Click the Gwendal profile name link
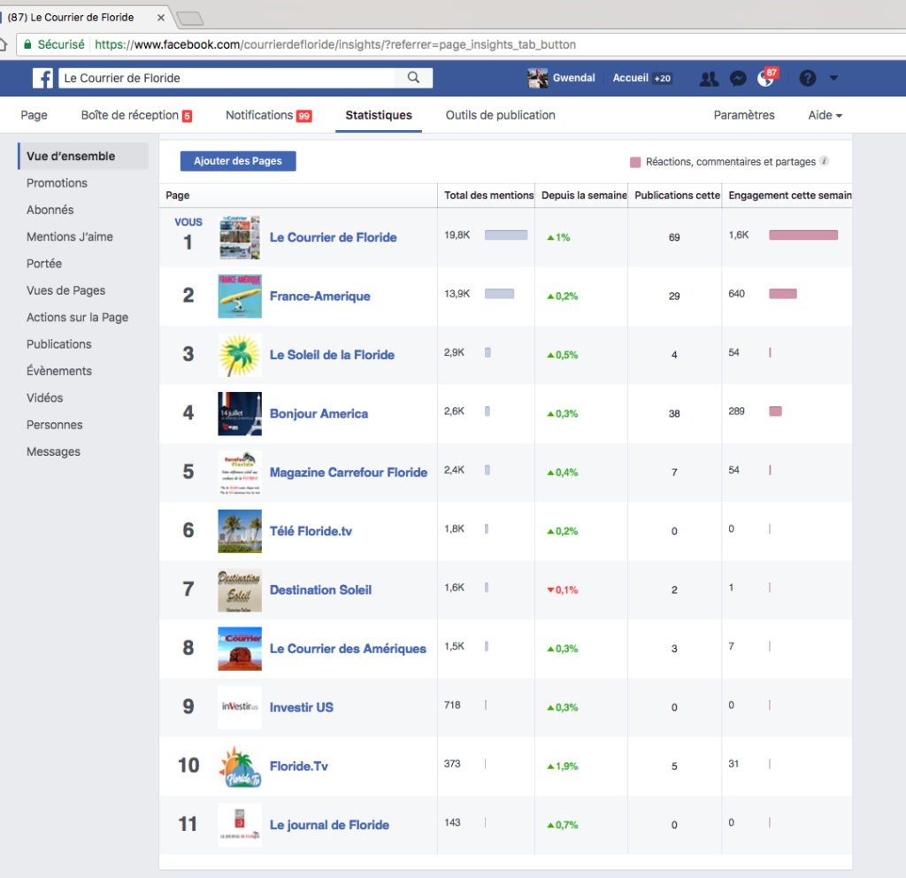The height and width of the screenshot is (878, 906). (573, 78)
